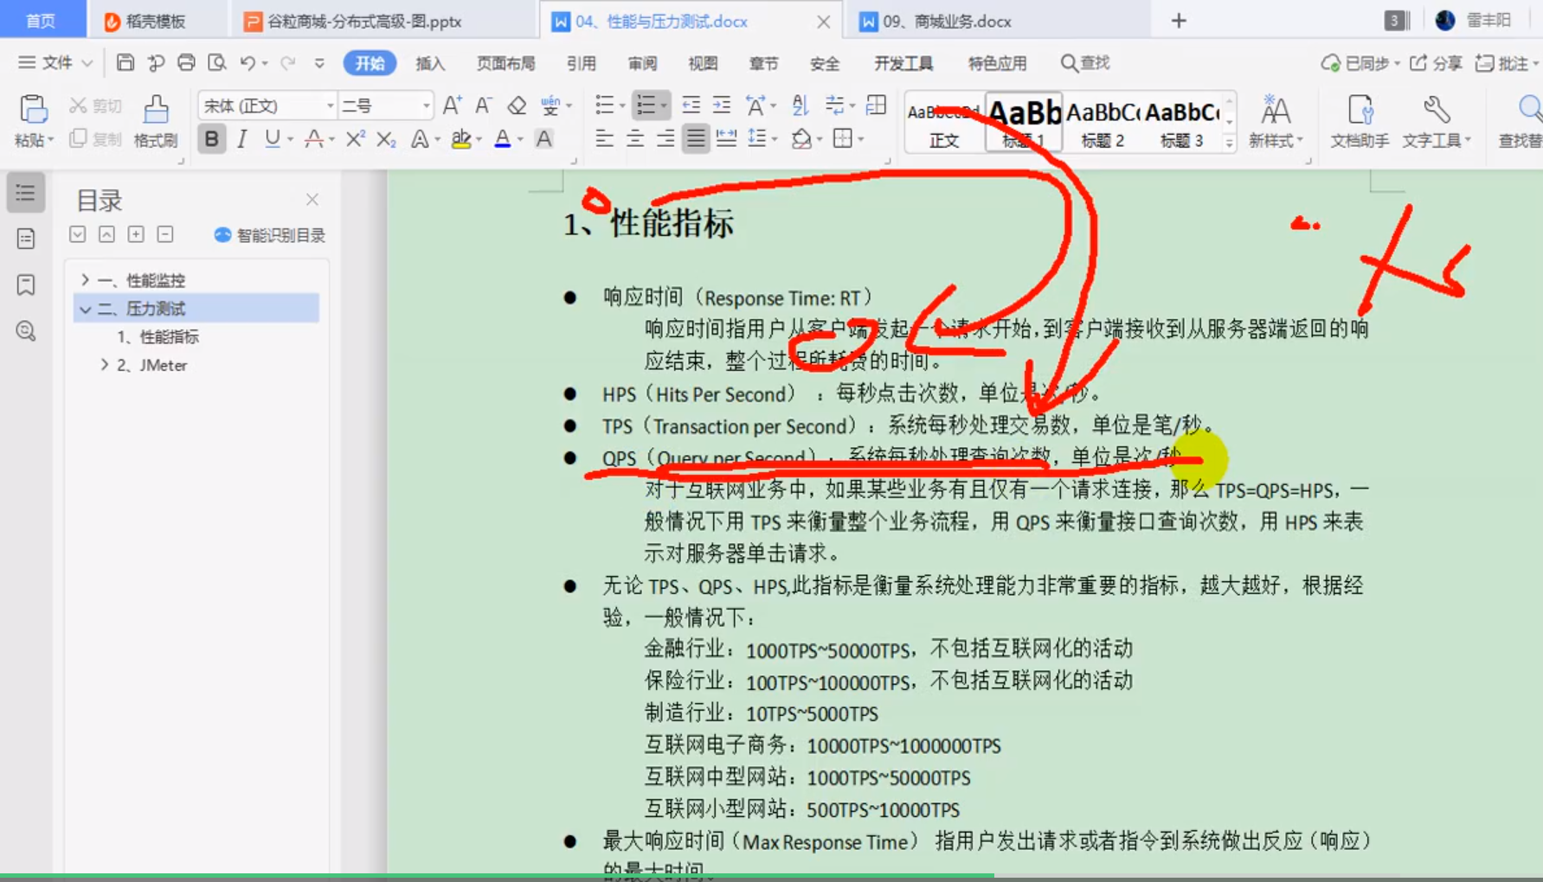
Task: Open the 插入 ribbon tab
Action: (x=430, y=63)
